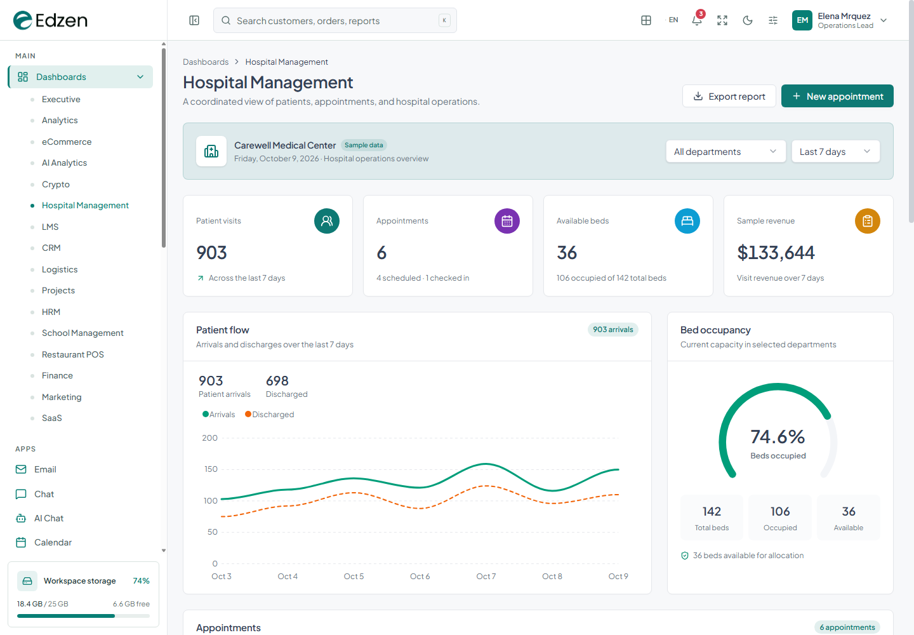Click the Carewell hospital building icon
Image resolution: width=914 pixels, height=635 pixels.
tap(211, 151)
